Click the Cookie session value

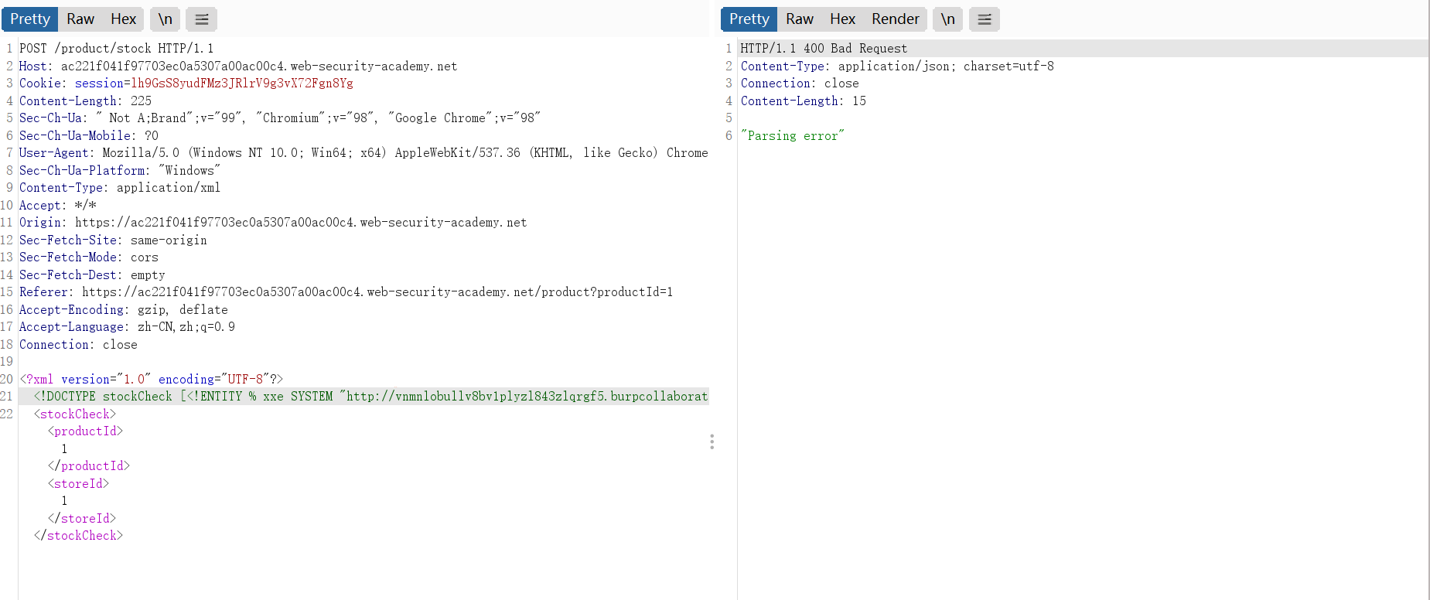(242, 83)
